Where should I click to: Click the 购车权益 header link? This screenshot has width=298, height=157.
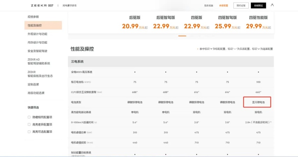209,6
